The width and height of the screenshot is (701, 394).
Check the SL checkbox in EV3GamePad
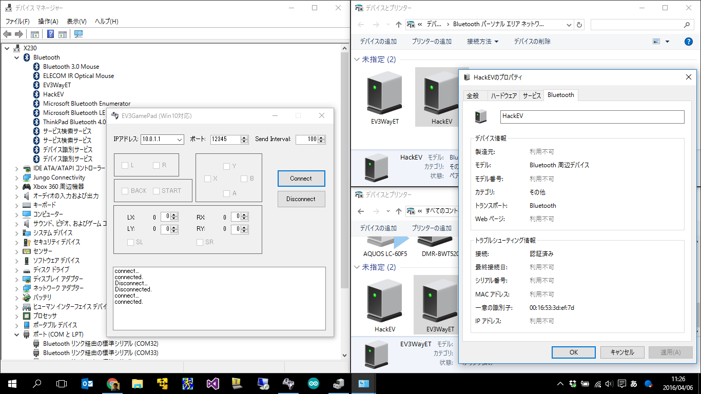click(x=130, y=242)
